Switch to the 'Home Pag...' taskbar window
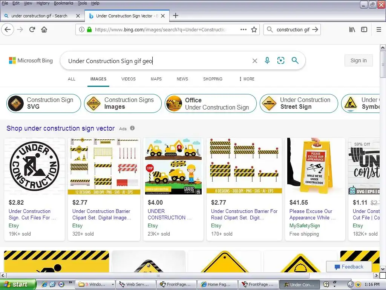386x290 pixels. point(217,284)
